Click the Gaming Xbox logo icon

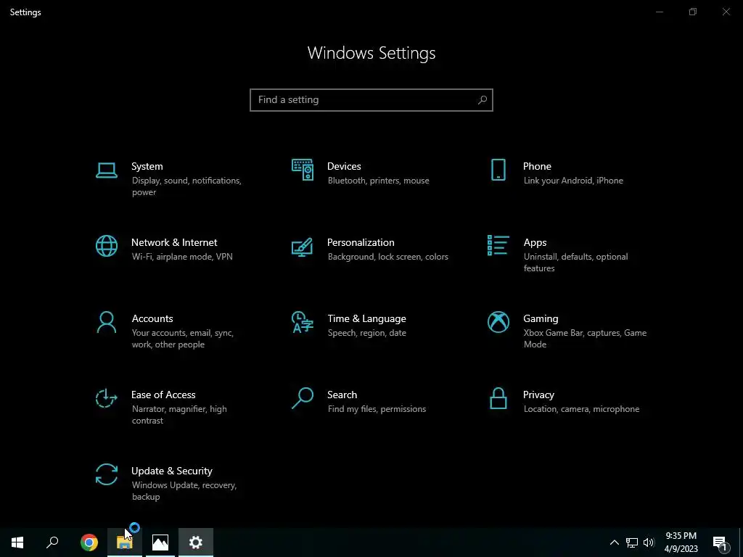point(498,322)
